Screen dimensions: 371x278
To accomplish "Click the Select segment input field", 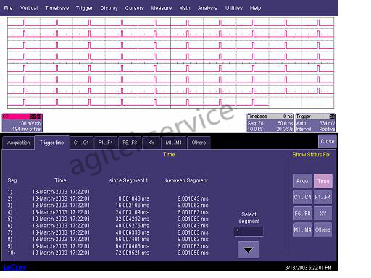I will click(x=249, y=232).
